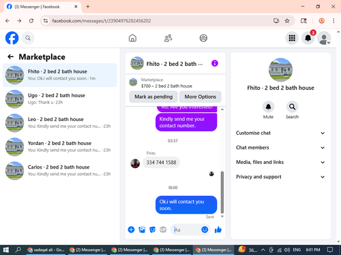Click the back arrow beside Marketplace
The width and height of the screenshot is (341, 255).
(11, 56)
